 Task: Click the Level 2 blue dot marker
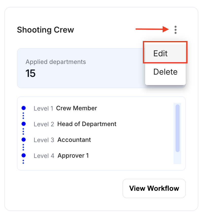tap(24, 124)
